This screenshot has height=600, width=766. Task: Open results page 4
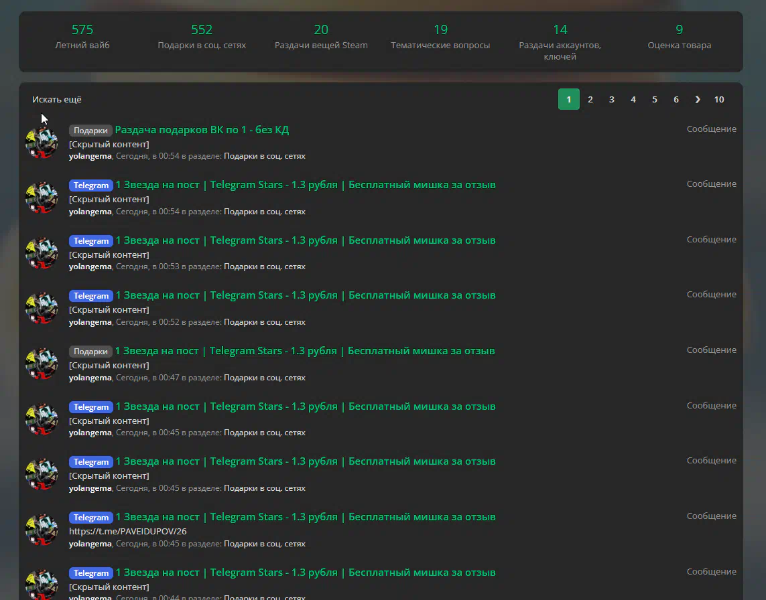pyautogui.click(x=633, y=100)
